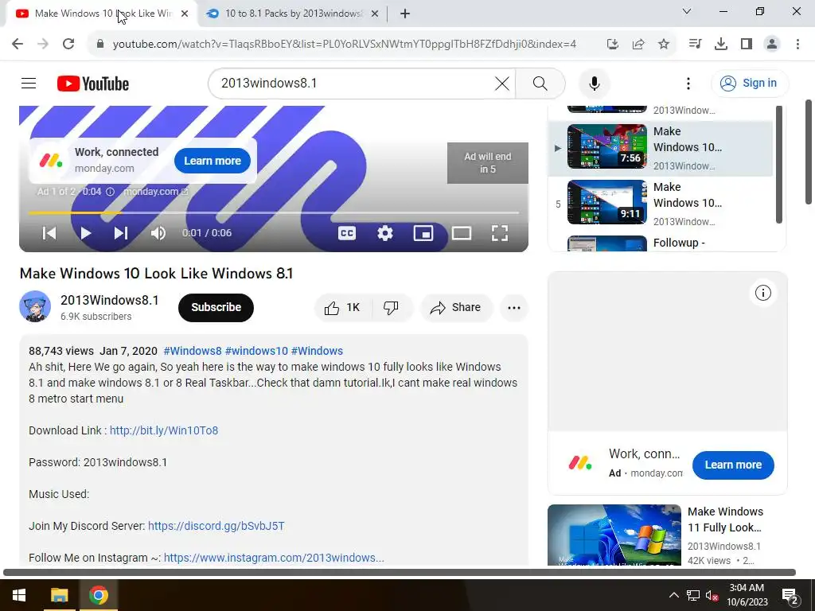This screenshot has height=611, width=815.
Task: Click the Sign in button
Action: click(749, 83)
